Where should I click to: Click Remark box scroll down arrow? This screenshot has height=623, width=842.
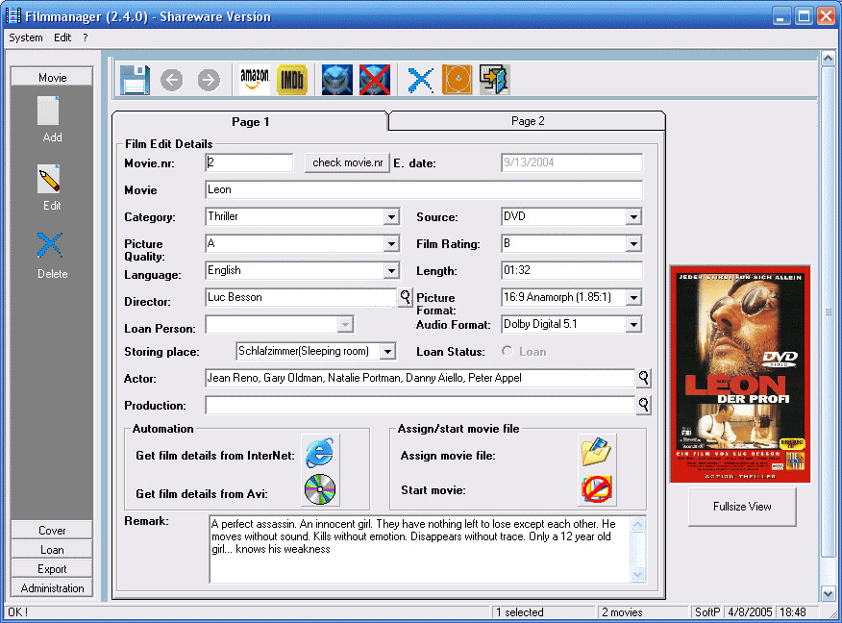tap(638, 575)
